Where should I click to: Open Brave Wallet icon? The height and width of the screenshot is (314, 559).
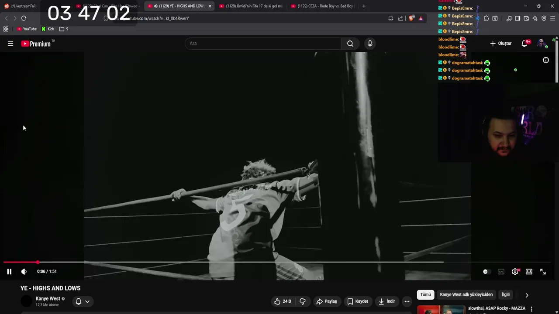tap(526, 18)
